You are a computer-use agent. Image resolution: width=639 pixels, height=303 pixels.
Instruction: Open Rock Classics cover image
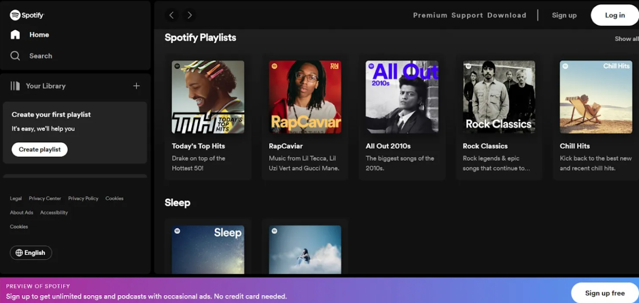(499, 97)
